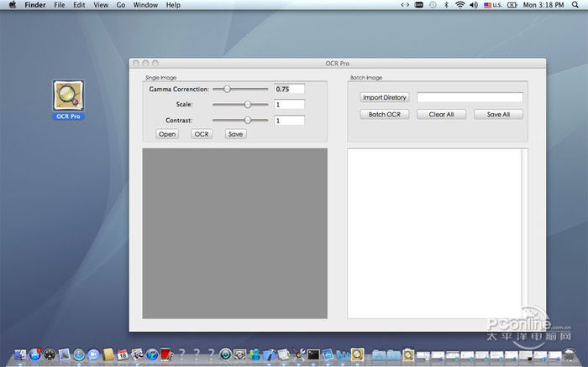588x367 pixels.
Task: Click the Bluetooth menu bar icon
Action: click(x=445, y=5)
